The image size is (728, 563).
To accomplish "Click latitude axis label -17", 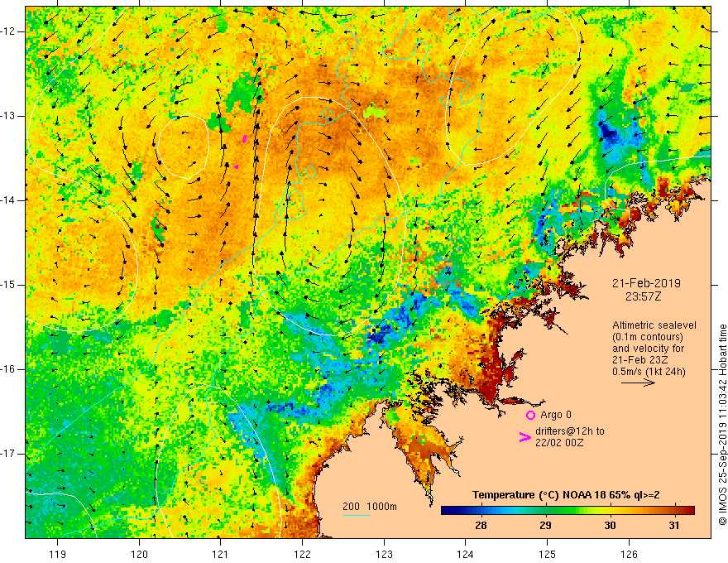I will click(8, 454).
